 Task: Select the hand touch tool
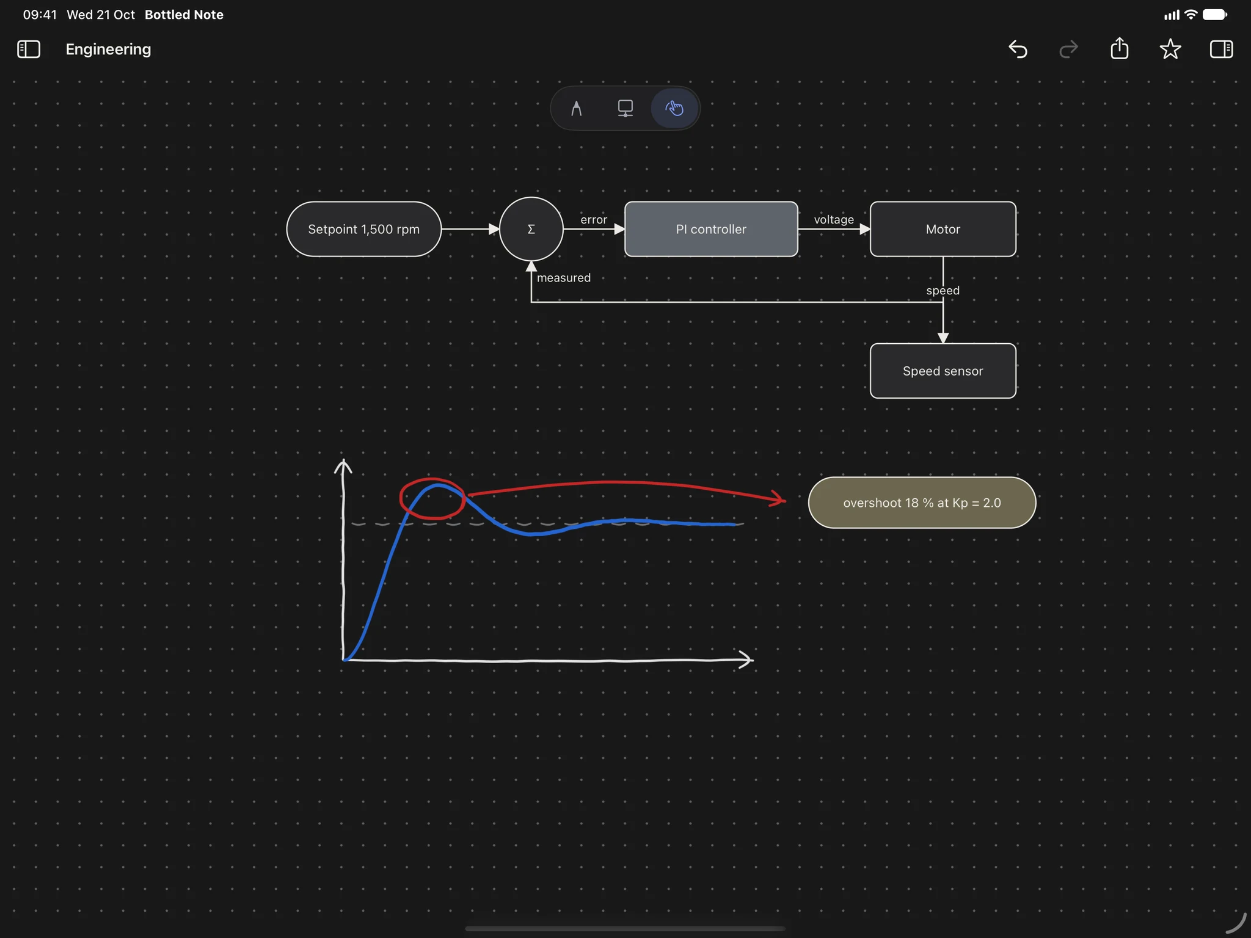tap(674, 109)
